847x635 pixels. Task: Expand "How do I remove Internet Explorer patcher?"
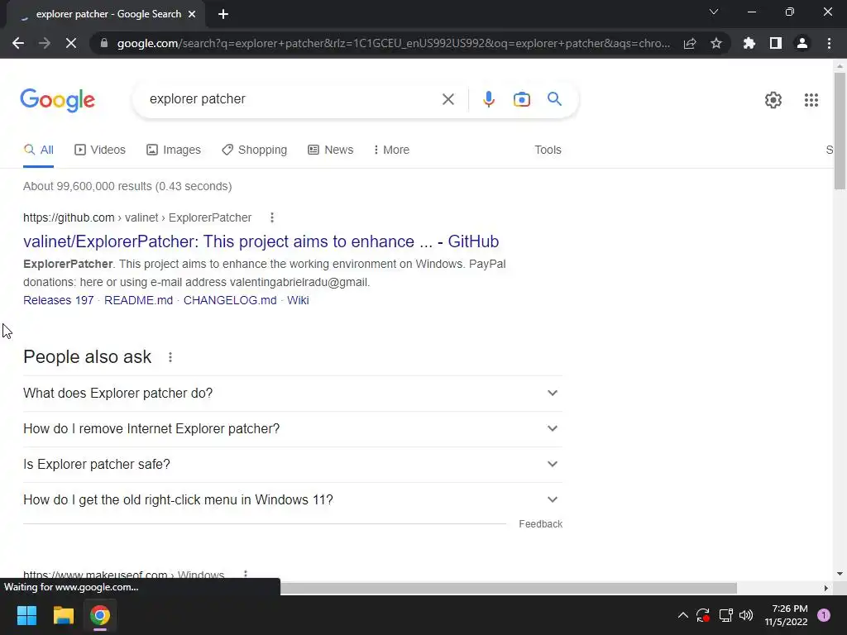point(293,429)
